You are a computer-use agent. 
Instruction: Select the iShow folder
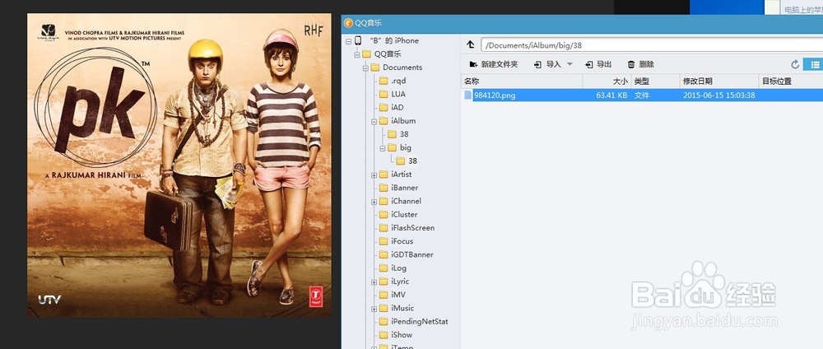click(x=402, y=335)
